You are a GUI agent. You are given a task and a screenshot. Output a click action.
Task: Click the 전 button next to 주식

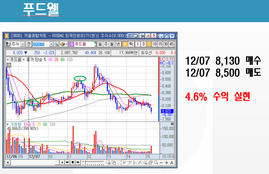coord(29,44)
